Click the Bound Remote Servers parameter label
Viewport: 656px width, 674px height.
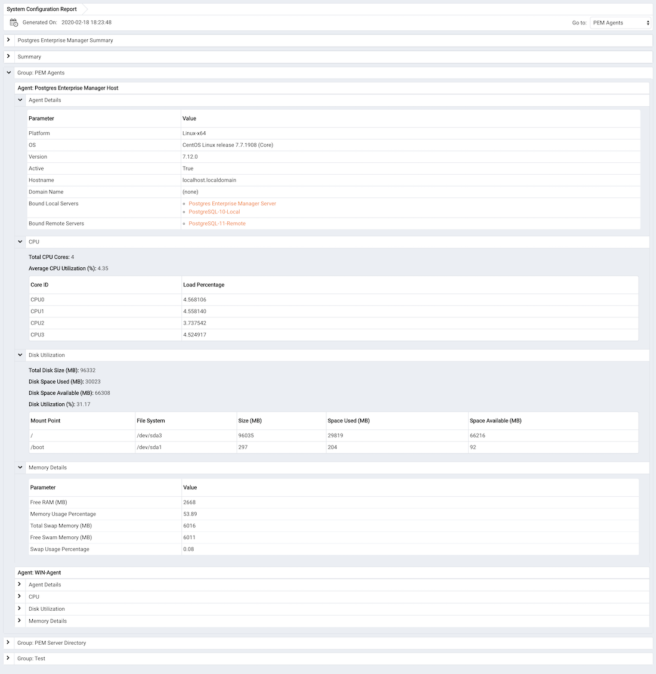(x=56, y=224)
